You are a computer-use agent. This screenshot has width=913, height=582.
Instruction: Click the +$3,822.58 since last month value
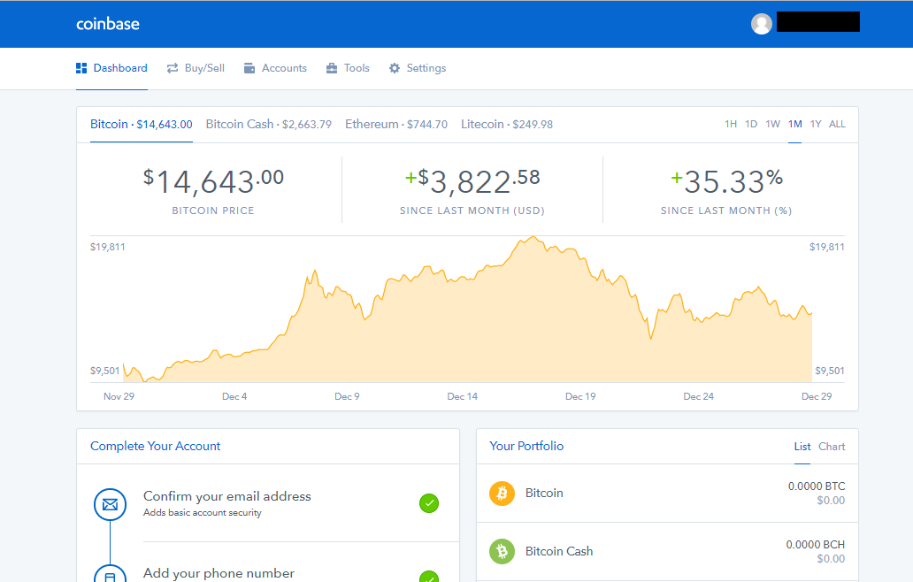(x=472, y=181)
